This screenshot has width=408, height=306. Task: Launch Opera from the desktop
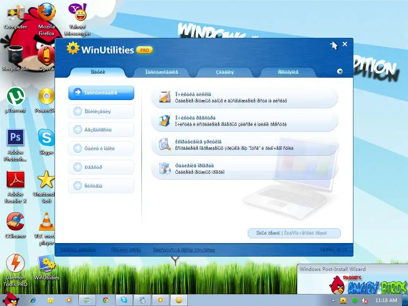pyautogui.click(x=46, y=58)
